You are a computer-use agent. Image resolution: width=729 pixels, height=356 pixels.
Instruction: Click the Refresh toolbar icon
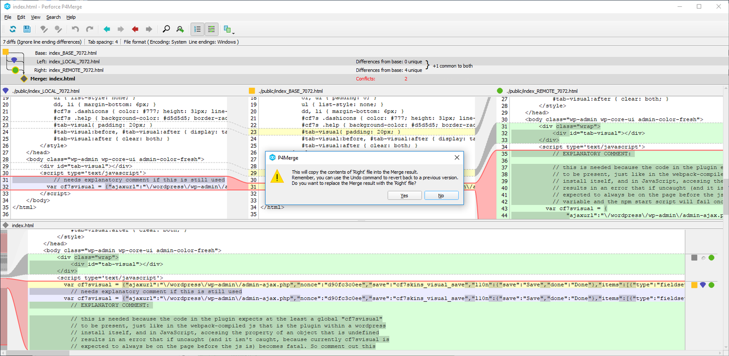(x=13, y=29)
